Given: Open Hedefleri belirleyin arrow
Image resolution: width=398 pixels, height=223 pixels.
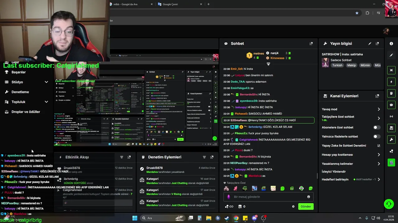Looking at the screenshot, I should click(x=378, y=180).
